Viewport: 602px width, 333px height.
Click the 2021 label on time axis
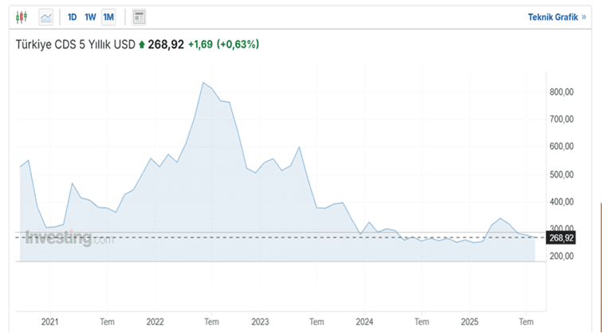click(x=49, y=321)
